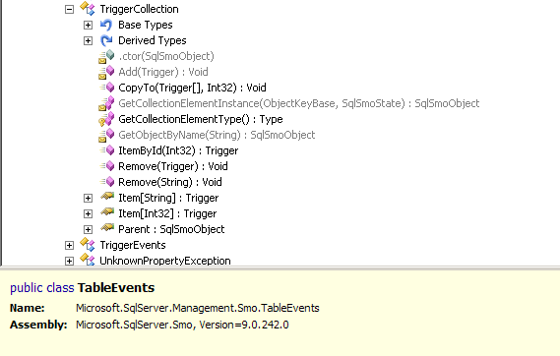The width and height of the screenshot is (560, 356).
Task: Select .ctor(SqlSmoObject) constructor entry
Action: point(166,56)
